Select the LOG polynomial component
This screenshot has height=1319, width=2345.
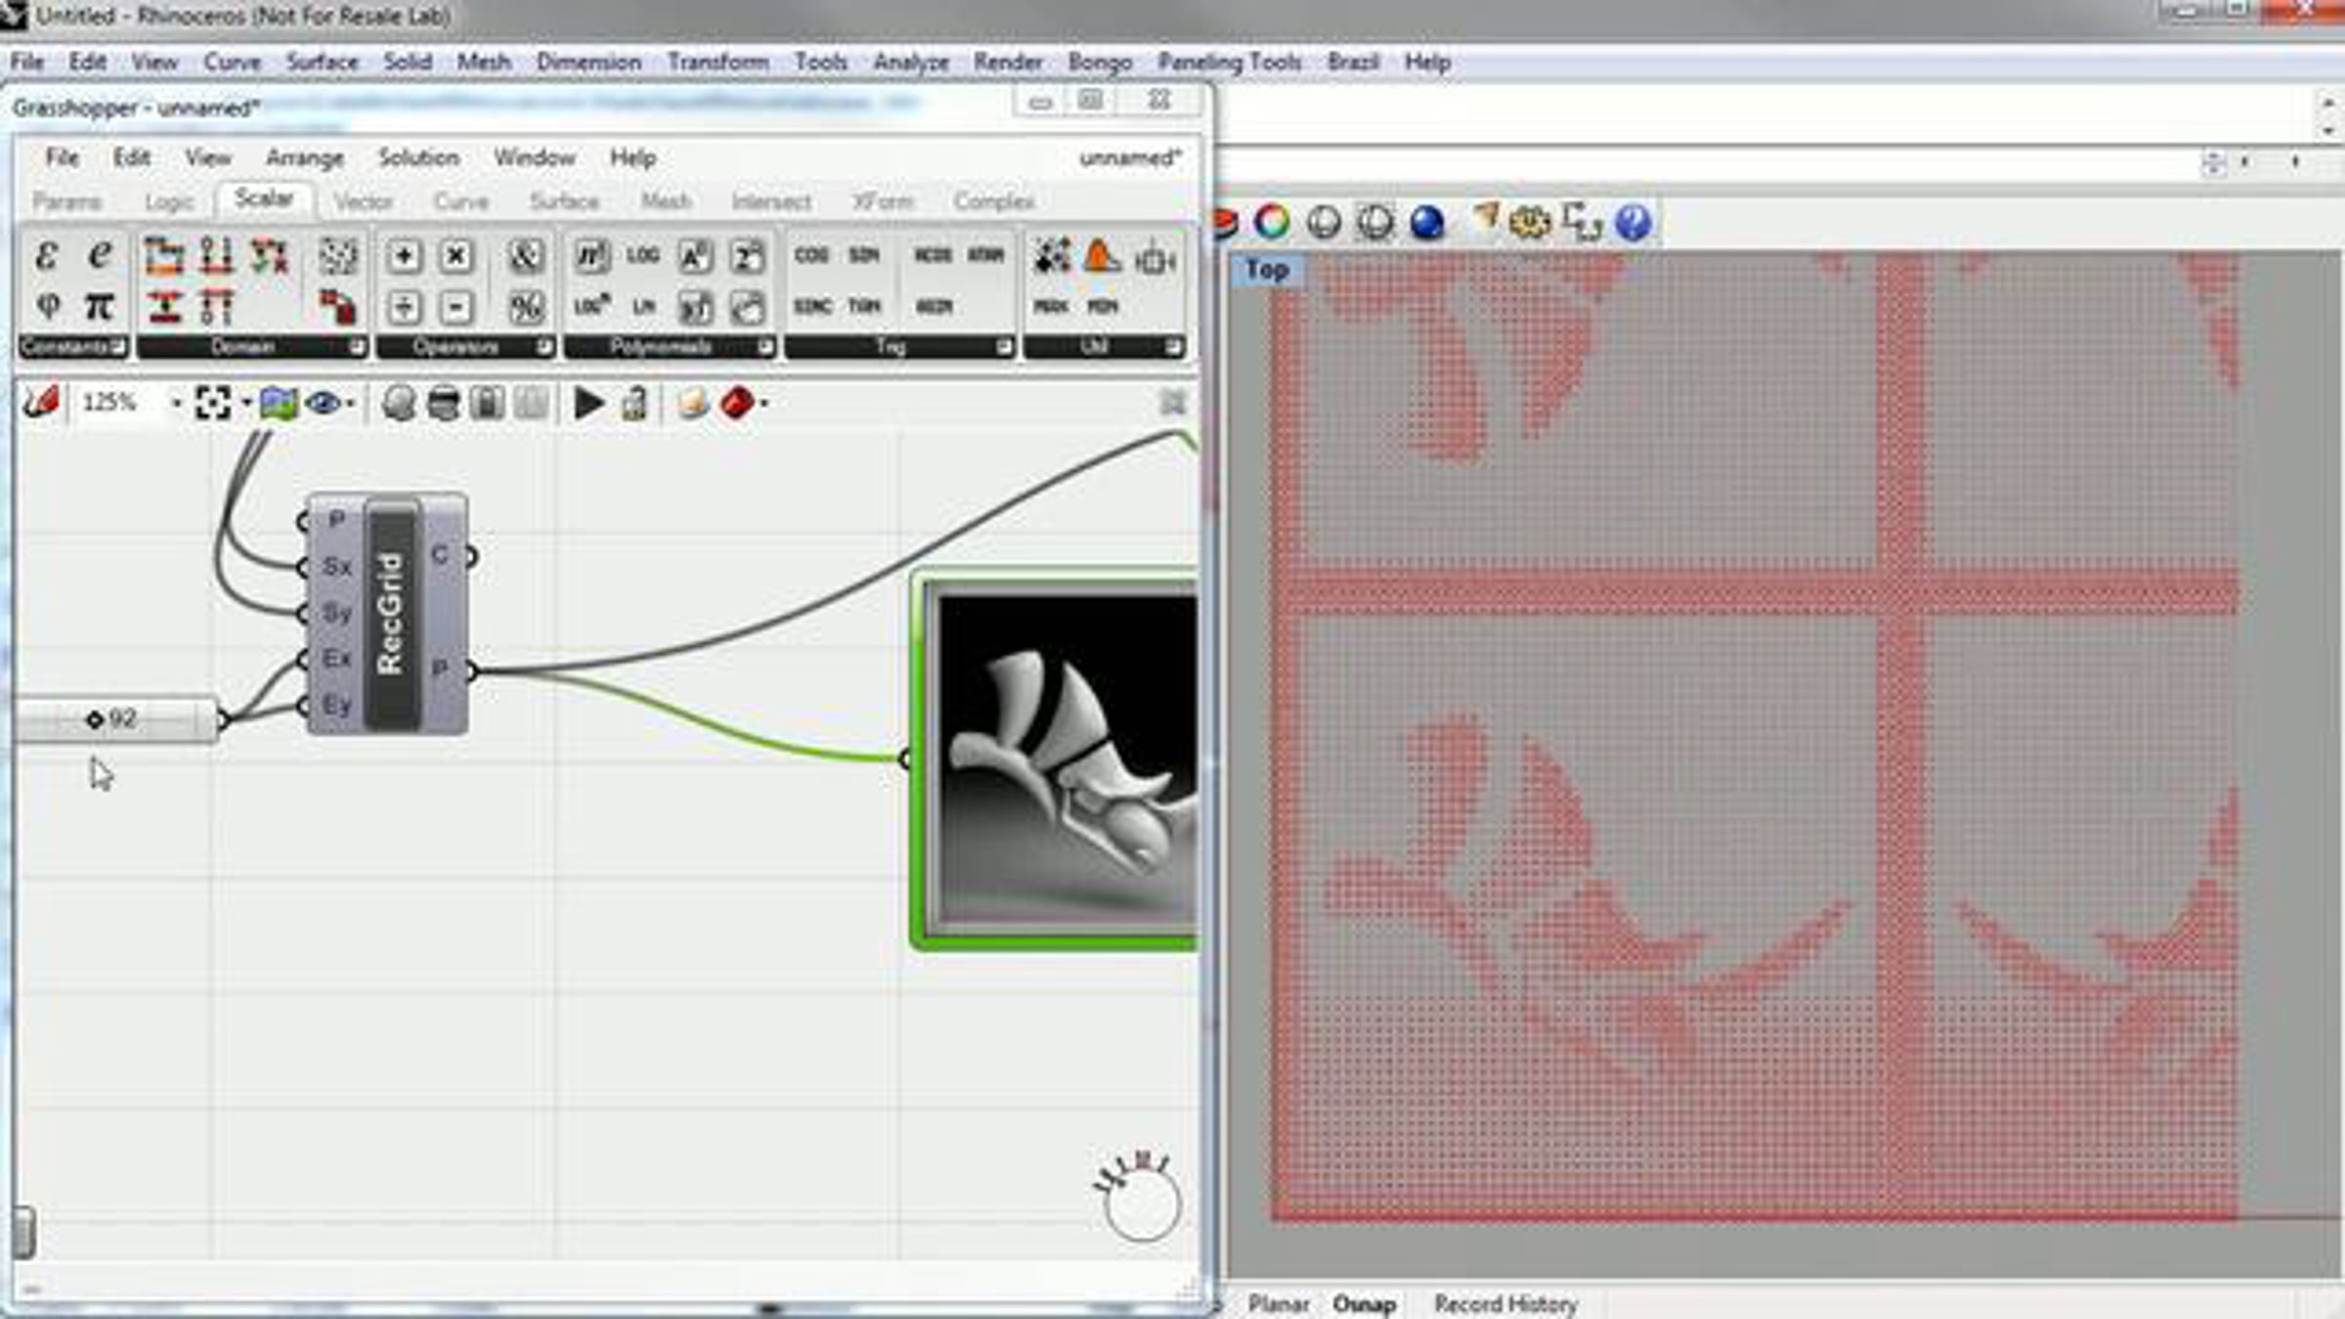pyautogui.click(x=643, y=256)
